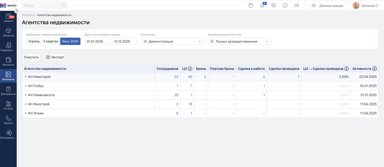Screen dimensions: 384x167
Task: Open notifications bell with 31 badge
Action: pyautogui.click(x=262, y=5)
